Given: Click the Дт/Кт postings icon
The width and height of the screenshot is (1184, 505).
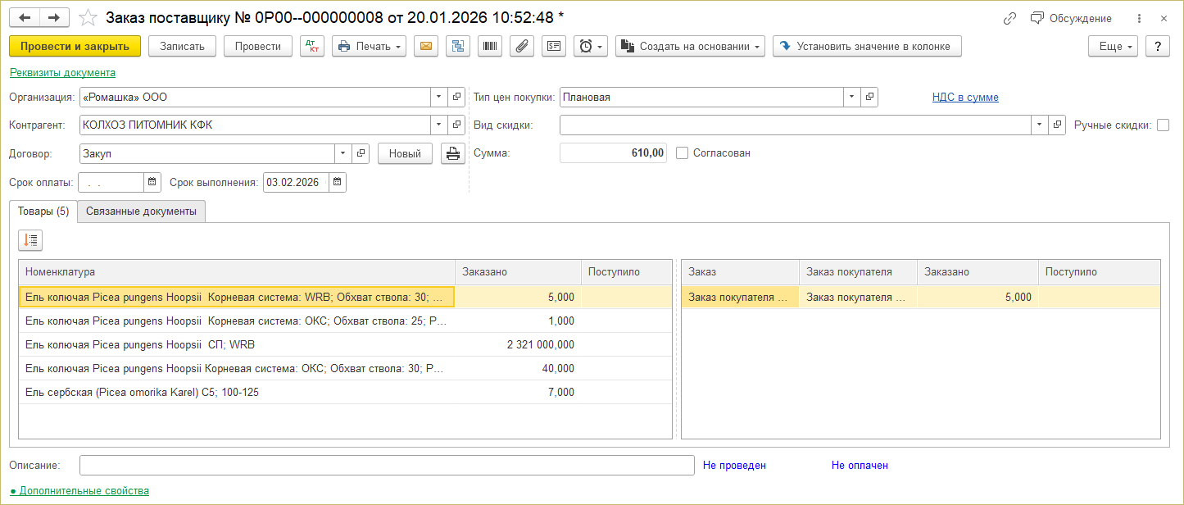Looking at the screenshot, I should pyautogui.click(x=312, y=47).
